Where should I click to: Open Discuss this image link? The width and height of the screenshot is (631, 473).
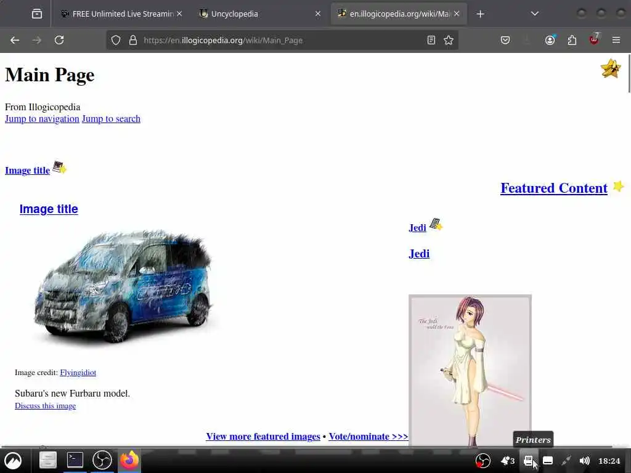45,406
